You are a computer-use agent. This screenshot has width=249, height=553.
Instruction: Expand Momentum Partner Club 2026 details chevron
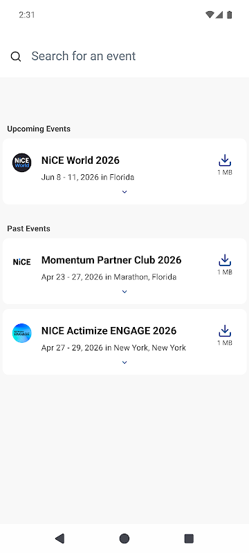pyautogui.click(x=124, y=292)
